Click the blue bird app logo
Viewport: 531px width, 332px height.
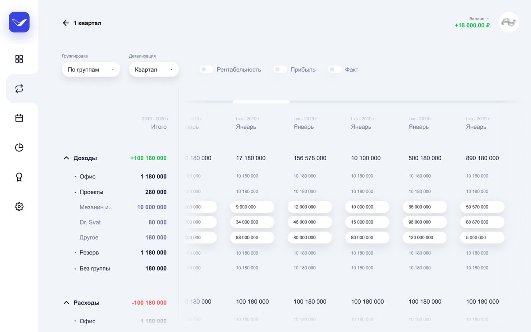coord(19,22)
